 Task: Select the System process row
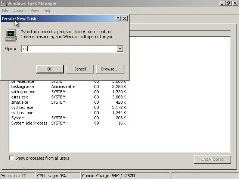coord(69,118)
